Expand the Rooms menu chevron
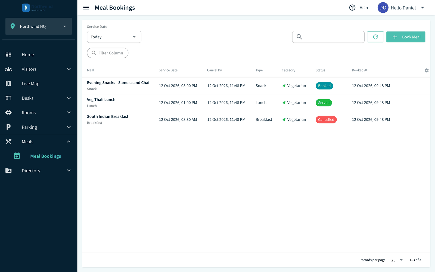The image size is (435, 272). coord(69,113)
